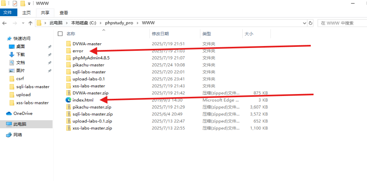
Task: Navigate to 此电脑 in the breadcrumb
Action: coord(56,23)
